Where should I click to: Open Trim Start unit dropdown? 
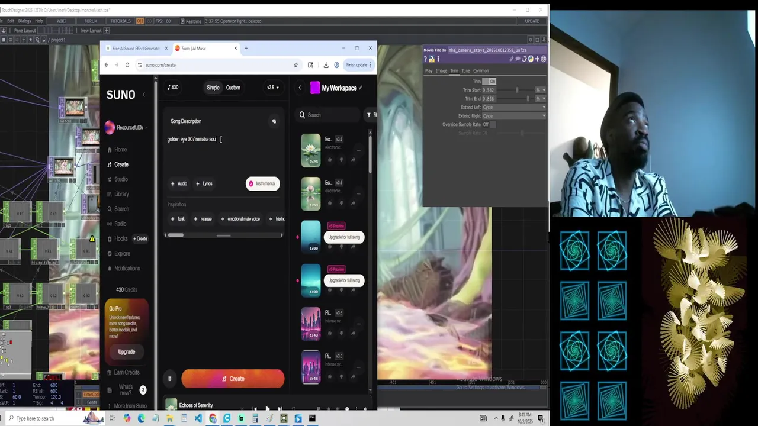[x=540, y=90]
